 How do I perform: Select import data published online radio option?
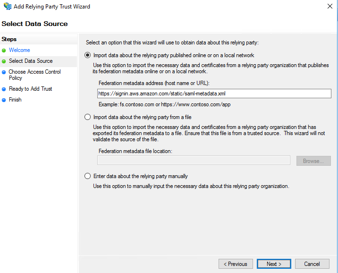[87, 55]
